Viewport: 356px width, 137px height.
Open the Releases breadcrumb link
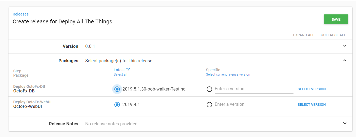point(20,14)
